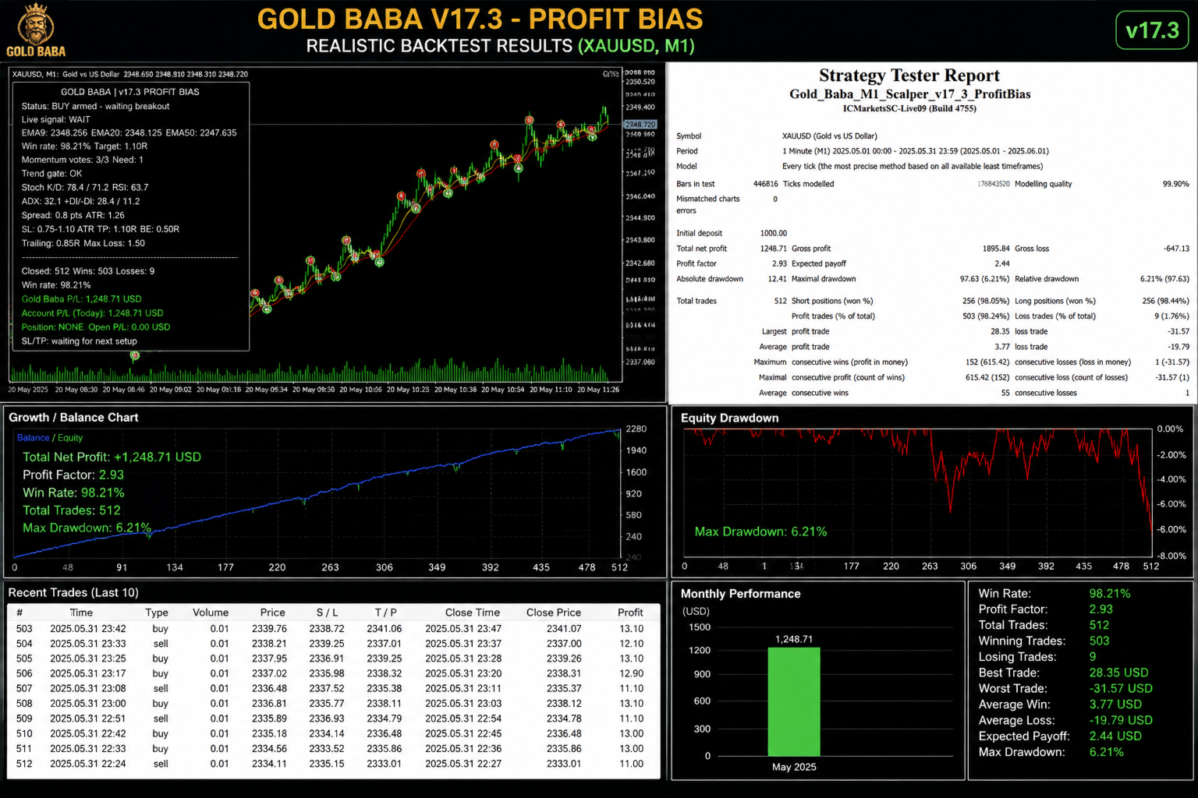Click the Profit column header

630,613
